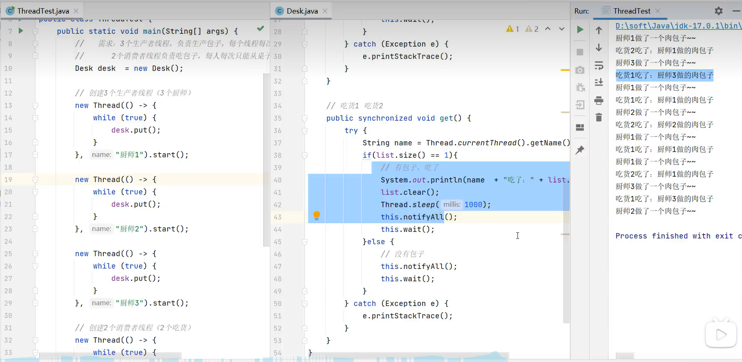The width and height of the screenshot is (742, 362).
Task: Dump threads via the camera icon
Action: click(580, 70)
